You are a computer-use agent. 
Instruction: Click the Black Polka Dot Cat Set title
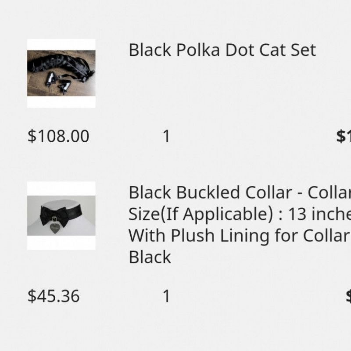click(x=222, y=50)
